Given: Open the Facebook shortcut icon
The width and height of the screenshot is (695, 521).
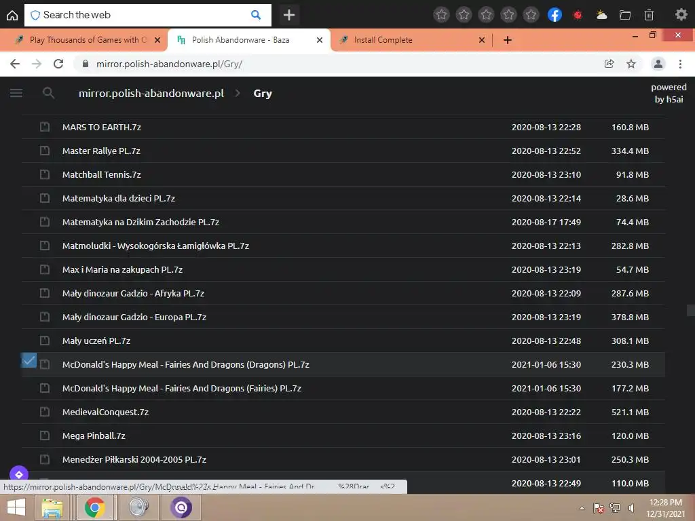Looking at the screenshot, I should [555, 15].
